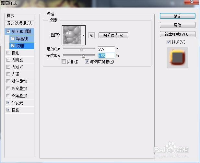The height and width of the screenshot is (163, 200).
Task: Open 内阴影 settings by label
Action: (18, 60)
